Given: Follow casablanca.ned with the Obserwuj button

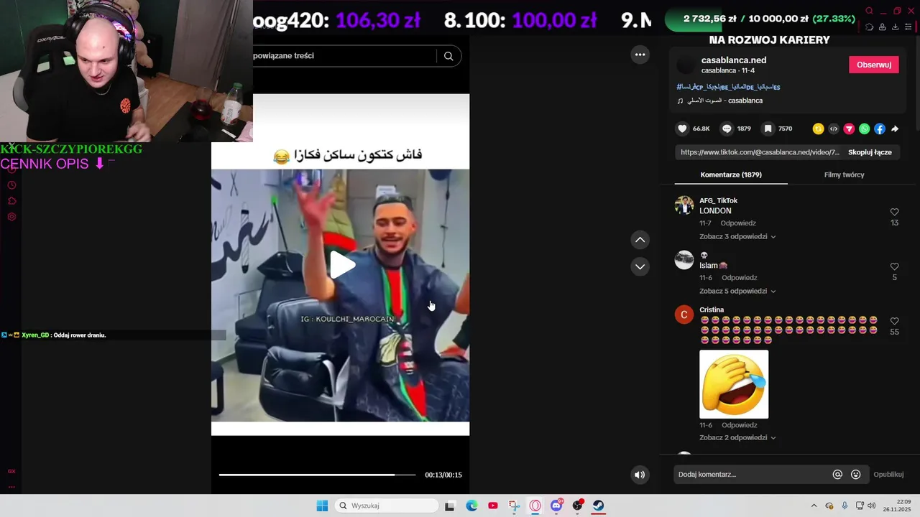Looking at the screenshot, I should [874, 65].
